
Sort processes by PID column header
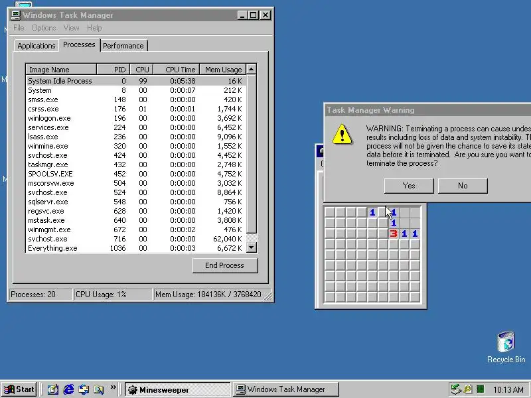[114, 70]
